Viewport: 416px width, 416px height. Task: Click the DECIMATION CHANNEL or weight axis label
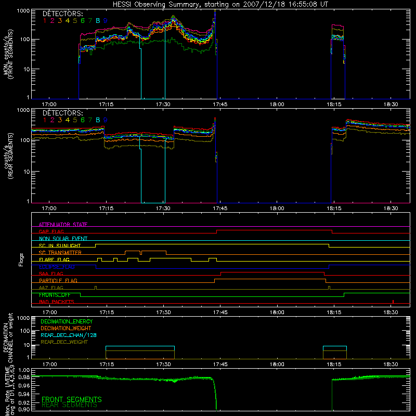[x=8, y=337]
